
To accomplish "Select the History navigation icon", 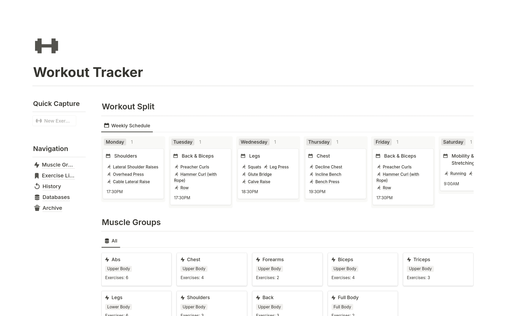I will point(37,186).
